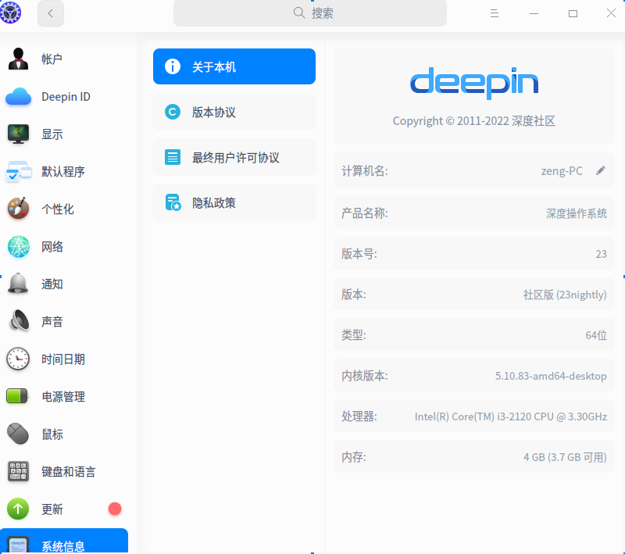Open 最终用户许可协议 entry
625x554 pixels.
234,157
